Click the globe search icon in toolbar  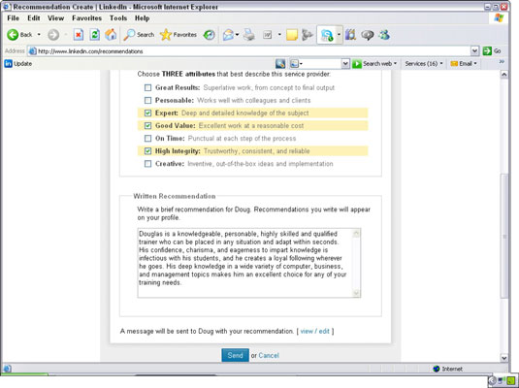(x=280, y=64)
